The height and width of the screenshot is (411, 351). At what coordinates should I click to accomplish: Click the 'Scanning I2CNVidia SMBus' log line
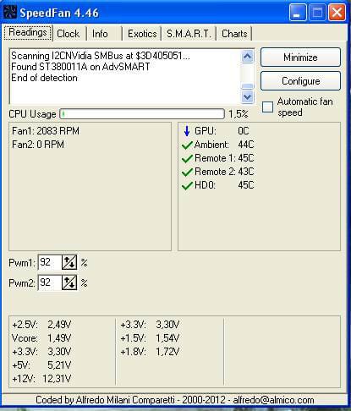click(101, 56)
